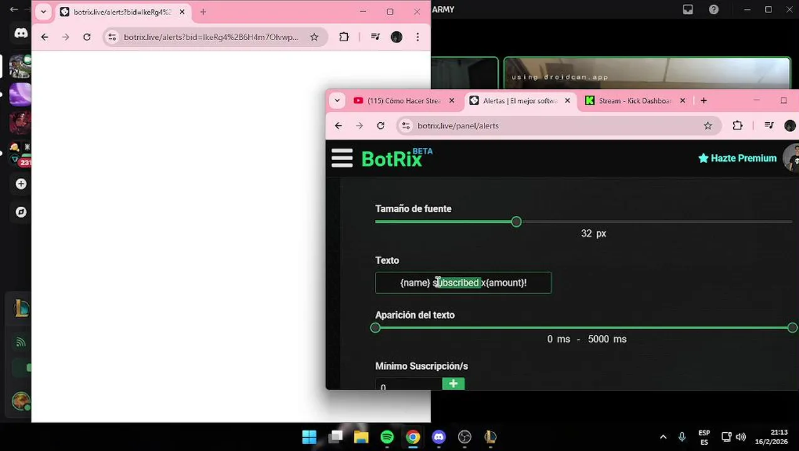Viewport: 799px width, 451px height.
Task: Go back in the alerts overlay window
Action: pos(44,37)
